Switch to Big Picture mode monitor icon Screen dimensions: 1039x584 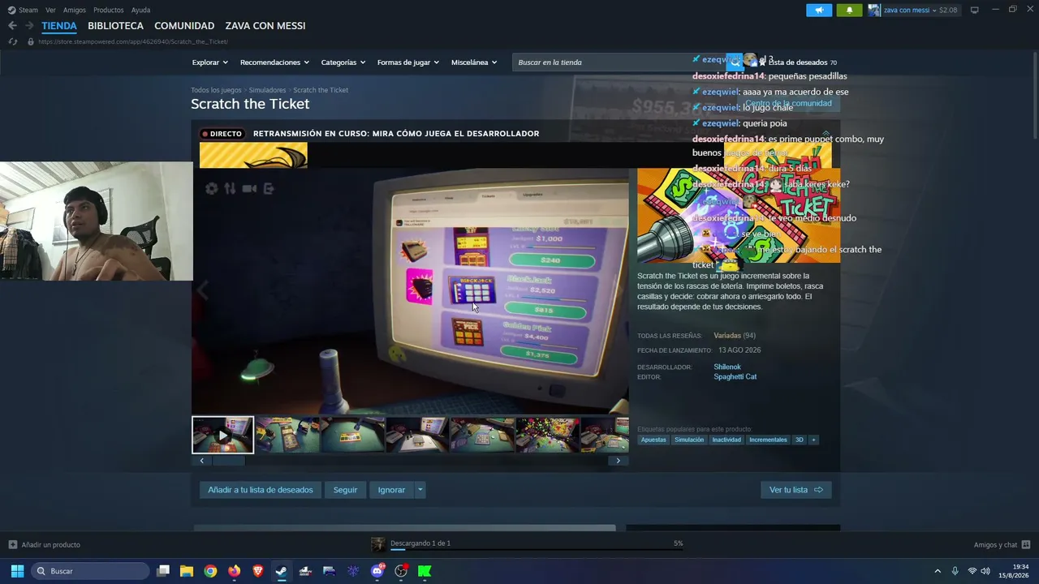[x=975, y=10]
